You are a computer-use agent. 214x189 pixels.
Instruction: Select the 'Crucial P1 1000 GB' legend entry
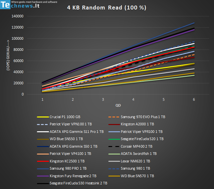pyautogui.click(x=59, y=117)
